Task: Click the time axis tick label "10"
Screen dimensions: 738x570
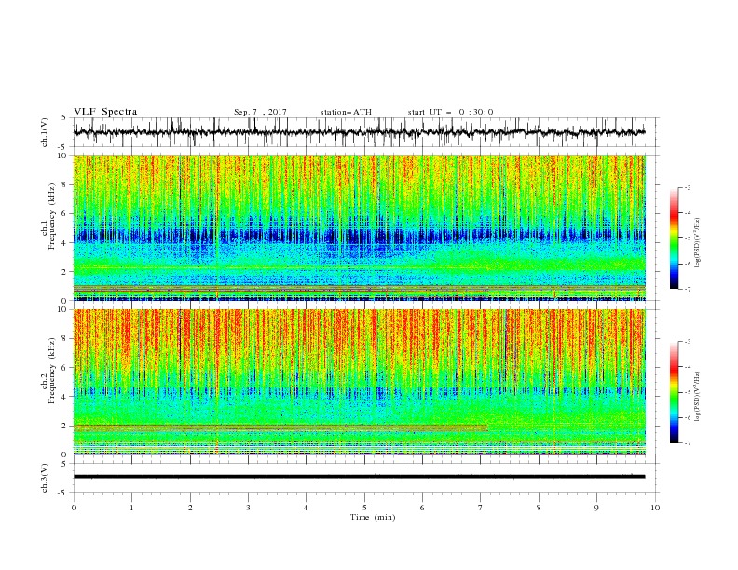Action: [x=655, y=508]
